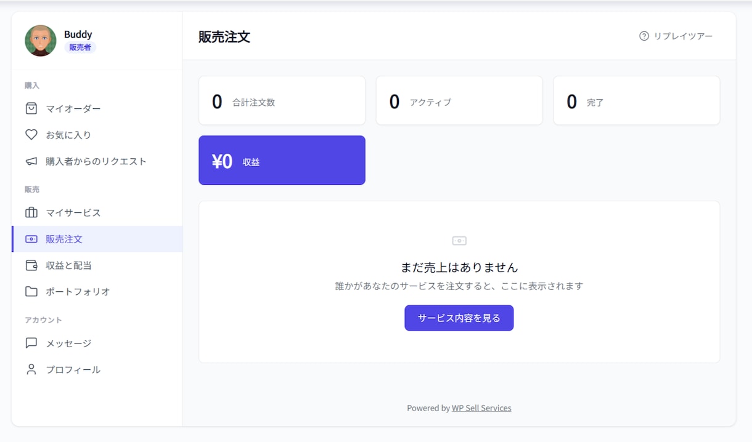Click the Buddy user name

click(x=78, y=34)
